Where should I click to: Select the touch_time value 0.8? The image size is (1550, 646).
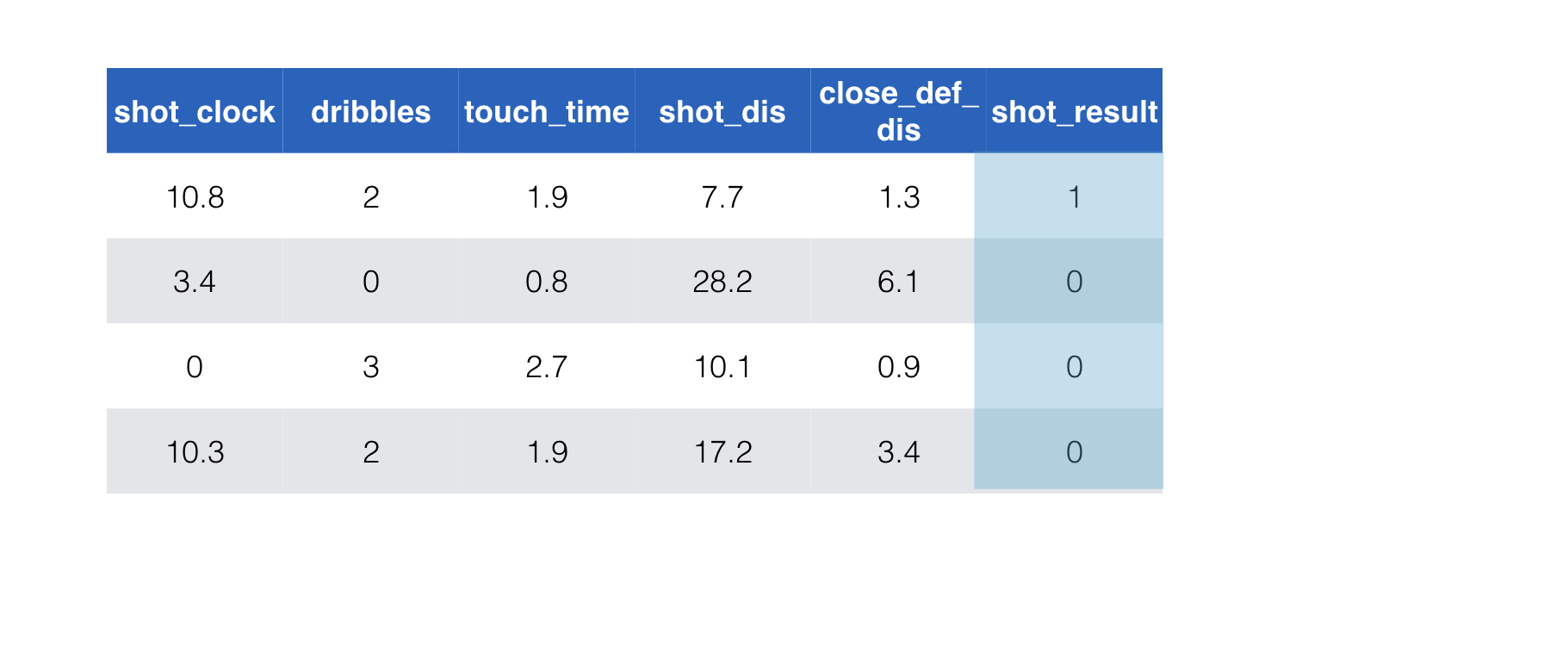547,282
